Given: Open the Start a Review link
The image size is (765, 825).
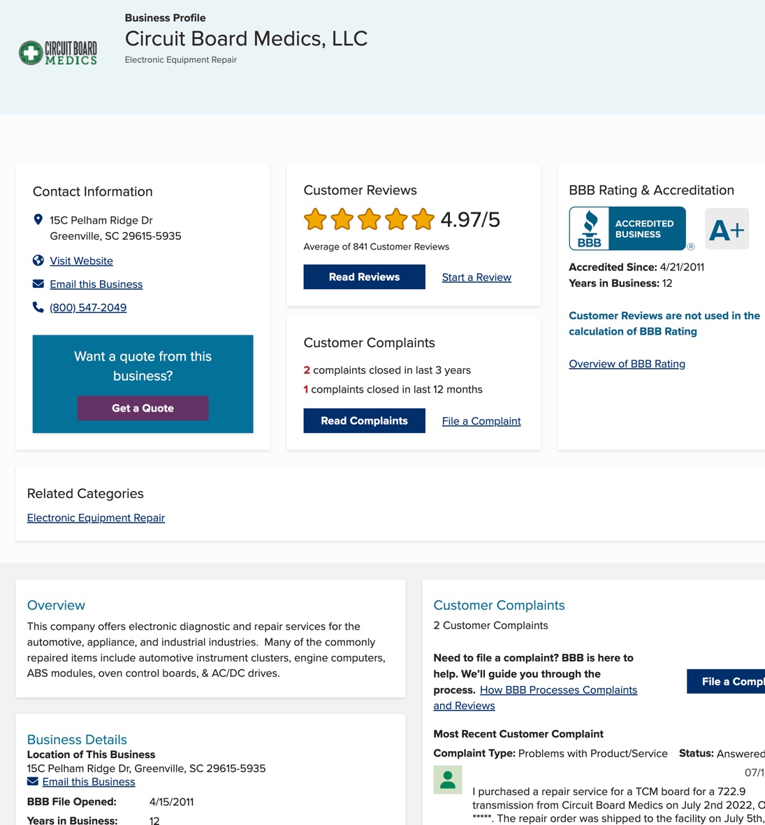Looking at the screenshot, I should tap(476, 277).
